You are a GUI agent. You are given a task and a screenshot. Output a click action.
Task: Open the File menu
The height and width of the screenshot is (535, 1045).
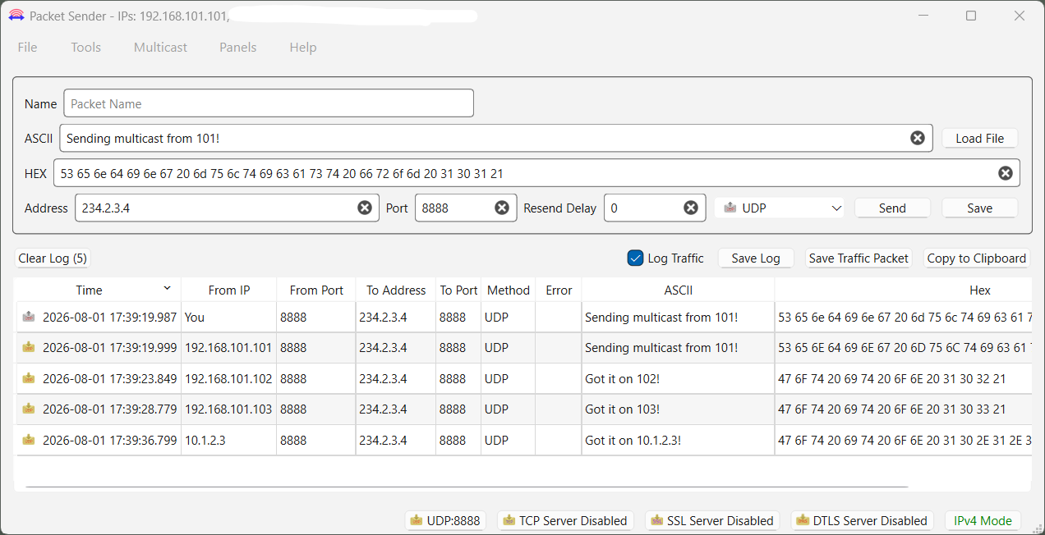point(28,47)
